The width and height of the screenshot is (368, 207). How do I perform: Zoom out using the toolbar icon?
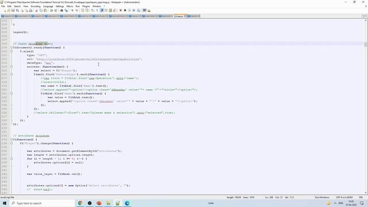coord(76,10)
